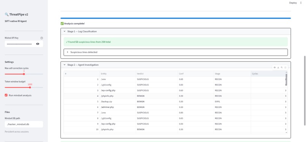
Task: Download the investigation table as CSV
Action: [x=278, y=67]
